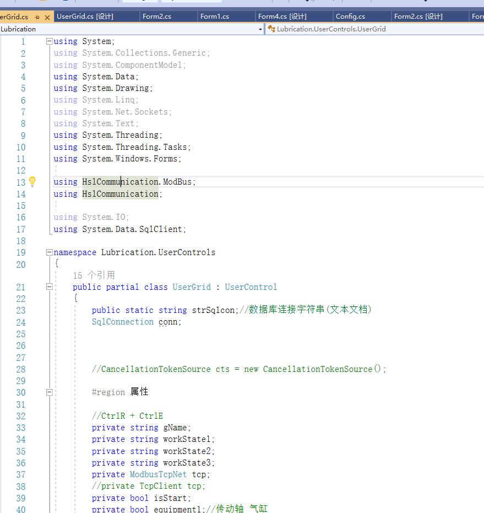Open the Lubrication project dropdown
This screenshot has width=484, height=513.
click(260, 29)
